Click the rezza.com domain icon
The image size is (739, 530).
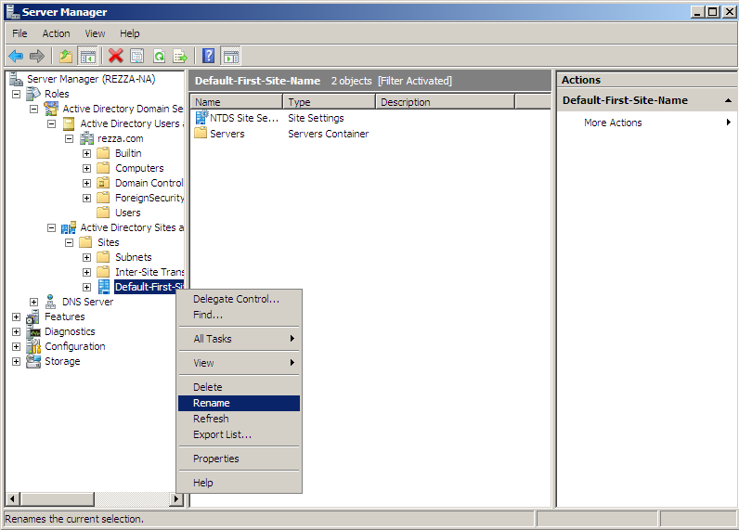click(86, 138)
